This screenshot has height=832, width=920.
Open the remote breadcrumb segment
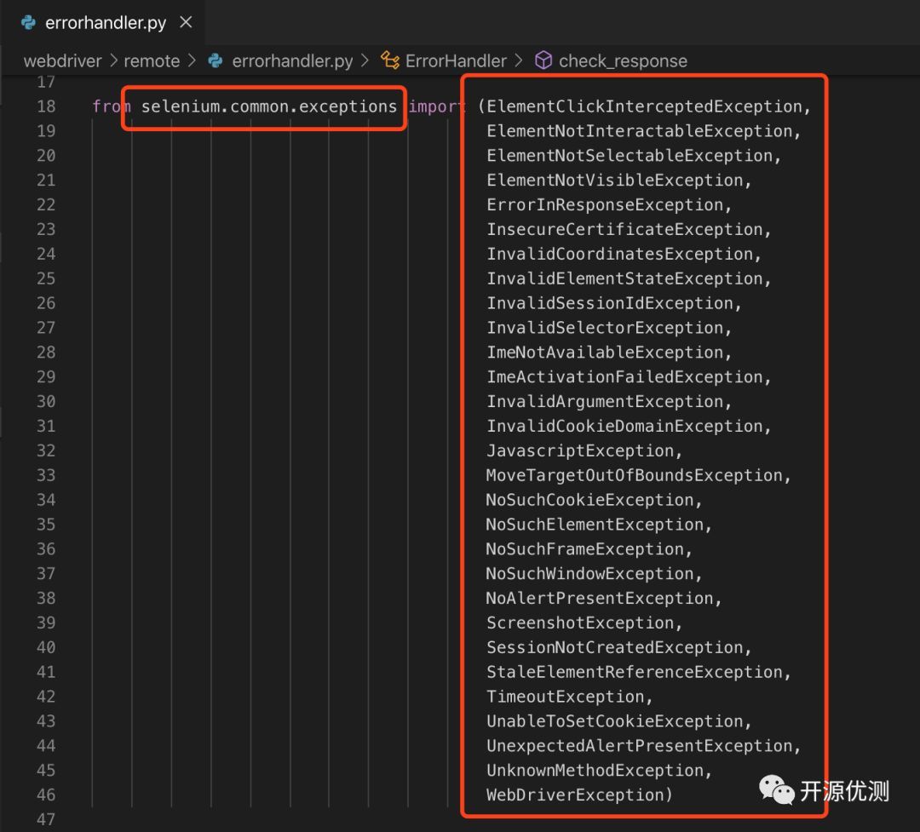(x=152, y=60)
